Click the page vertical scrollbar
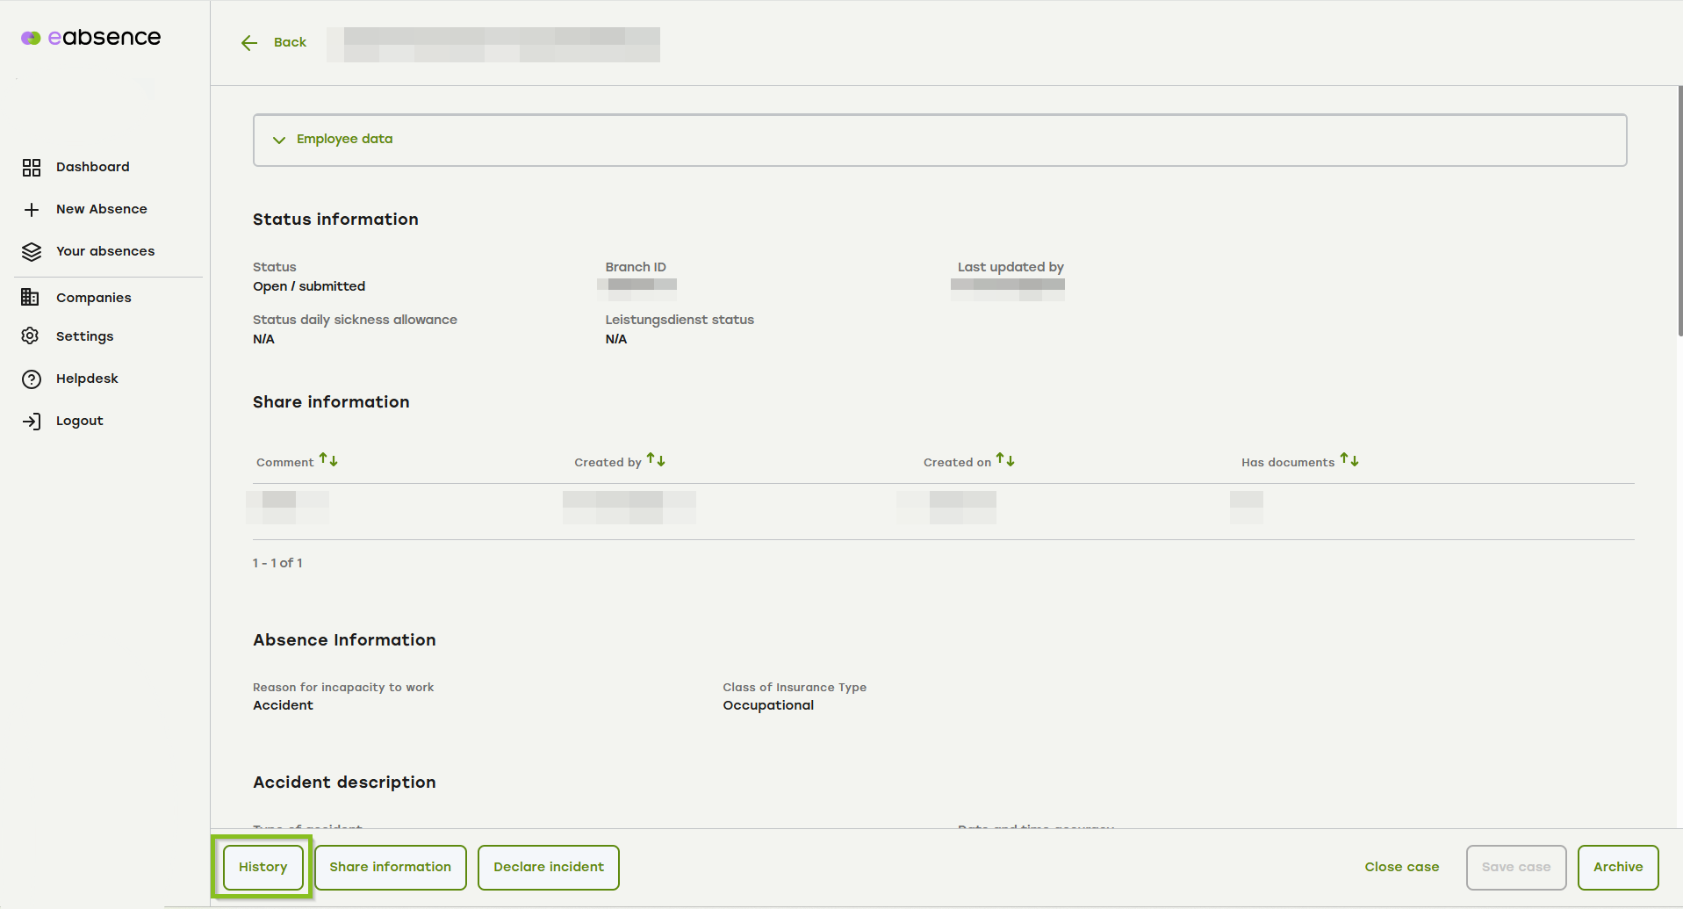 [x=1679, y=211]
